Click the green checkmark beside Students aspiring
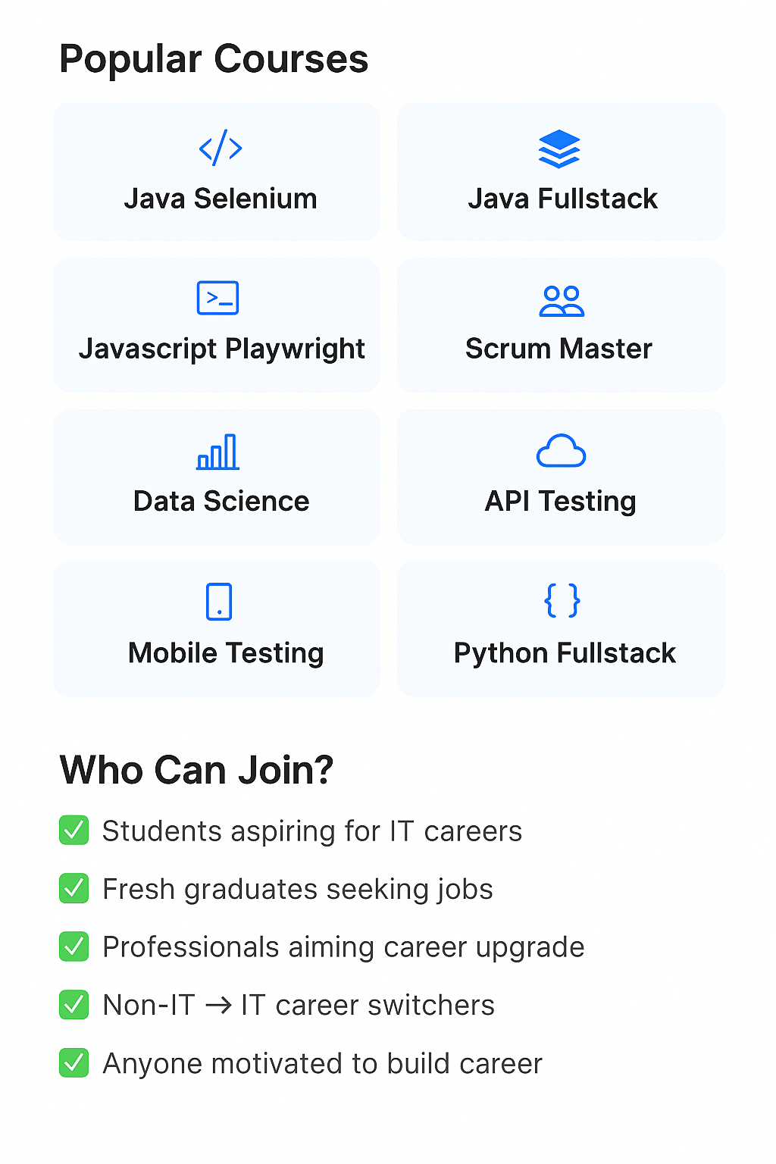Viewport: 776px width, 1164px height. click(x=74, y=830)
